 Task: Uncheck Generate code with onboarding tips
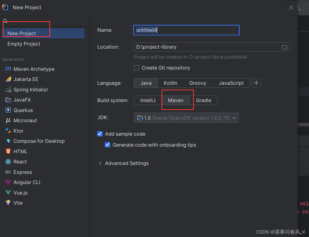[108, 145]
